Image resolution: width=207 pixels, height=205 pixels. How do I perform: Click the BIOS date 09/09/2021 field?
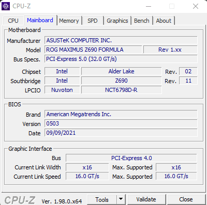tap(121, 133)
